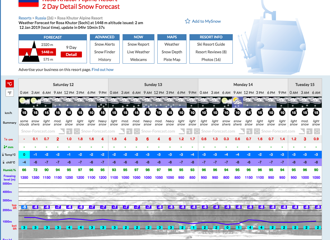Viewport: 330px width, 240px height.
Task: Click the mountain elevation icon in Forecast box
Action: (x=31, y=52)
